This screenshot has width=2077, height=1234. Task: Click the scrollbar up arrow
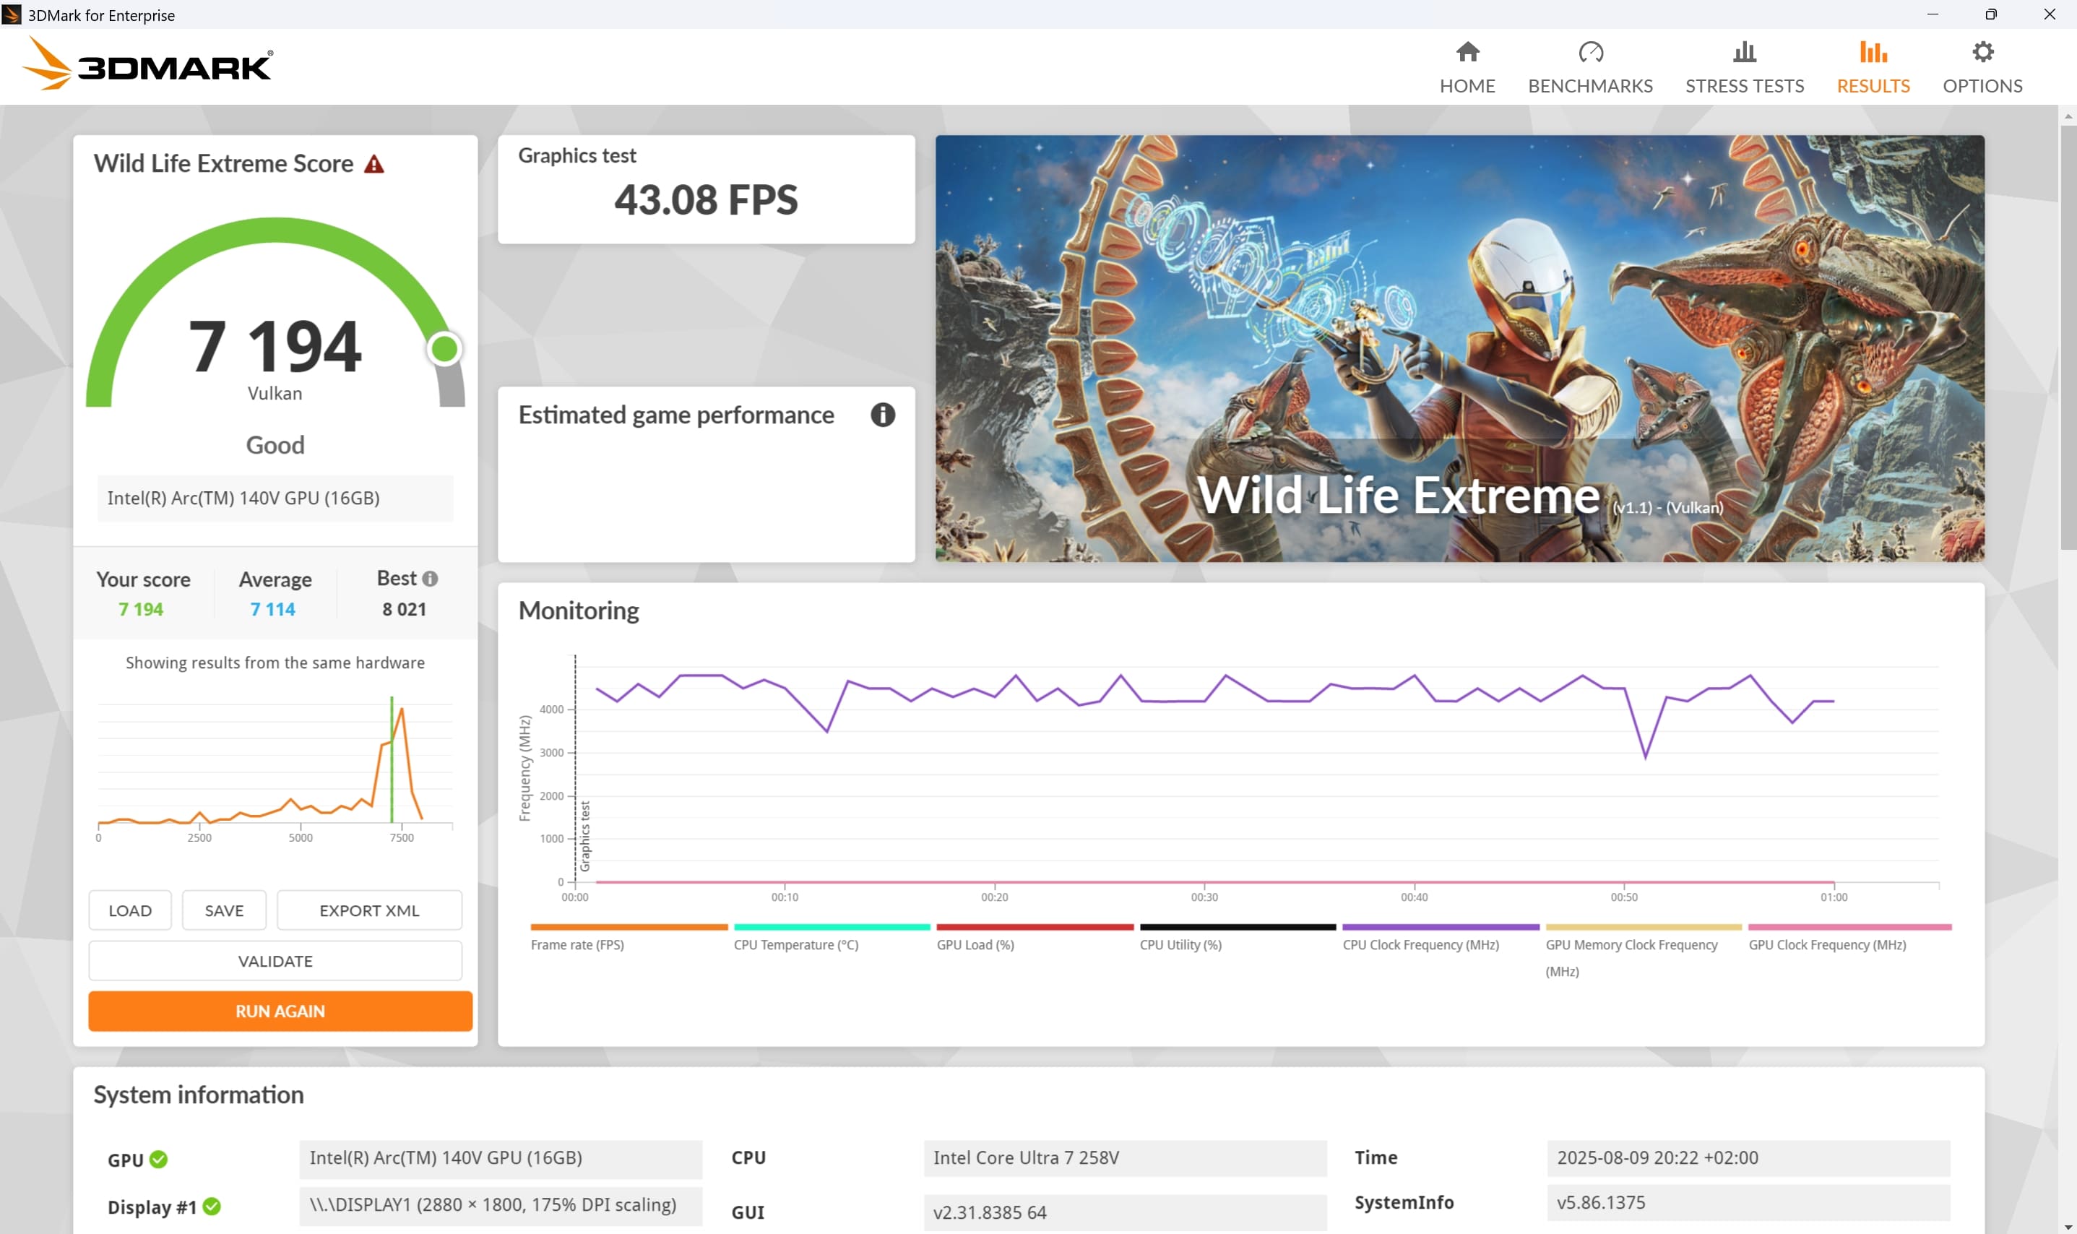tap(2068, 116)
